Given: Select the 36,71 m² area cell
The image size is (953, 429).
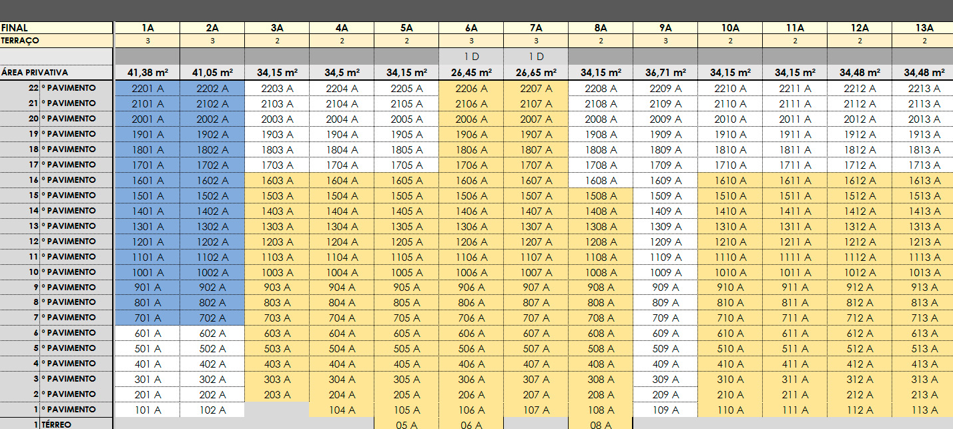Looking at the screenshot, I should [665, 72].
